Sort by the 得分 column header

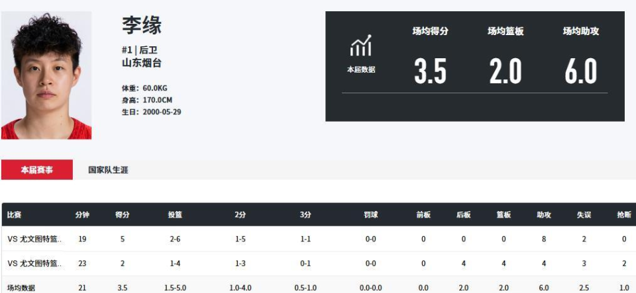(122, 214)
